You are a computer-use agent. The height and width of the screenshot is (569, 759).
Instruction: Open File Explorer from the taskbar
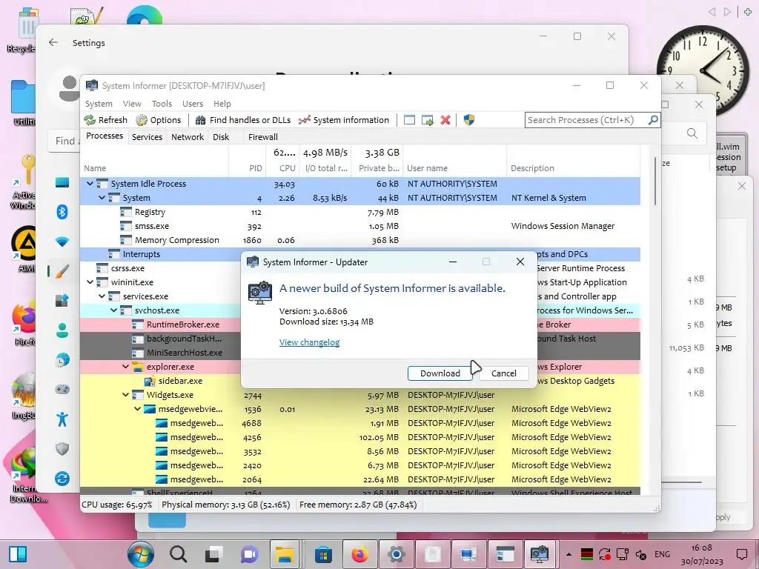285,554
